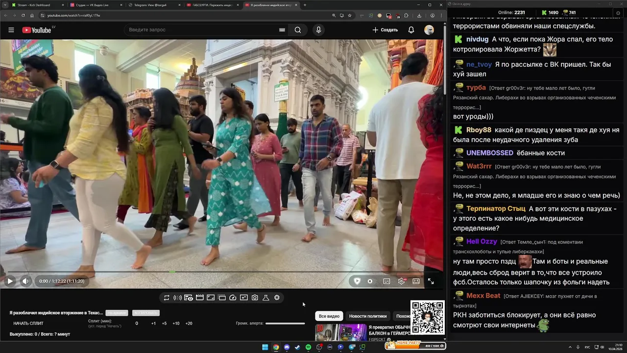Switch to the ГАБСБУРГИ browser tab
Screen dimensions: 627x353
coord(213,5)
